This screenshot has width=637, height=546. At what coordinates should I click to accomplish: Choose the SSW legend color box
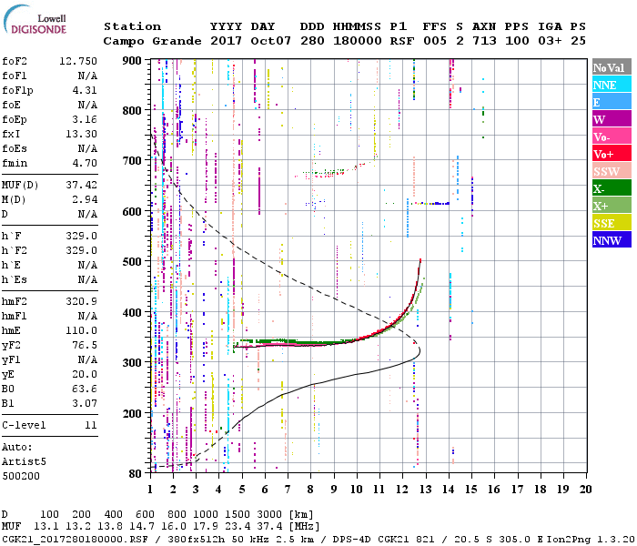click(x=611, y=171)
